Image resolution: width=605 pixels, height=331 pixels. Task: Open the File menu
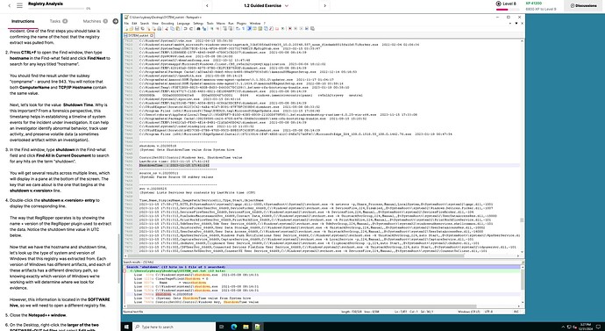[x=125, y=24]
